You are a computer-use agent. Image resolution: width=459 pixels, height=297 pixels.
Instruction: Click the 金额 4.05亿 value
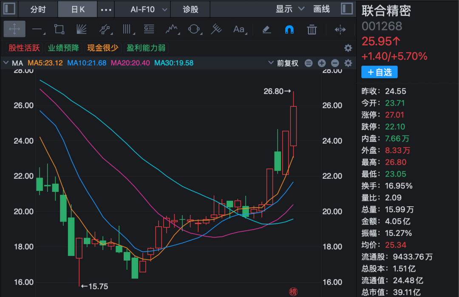pyautogui.click(x=397, y=221)
